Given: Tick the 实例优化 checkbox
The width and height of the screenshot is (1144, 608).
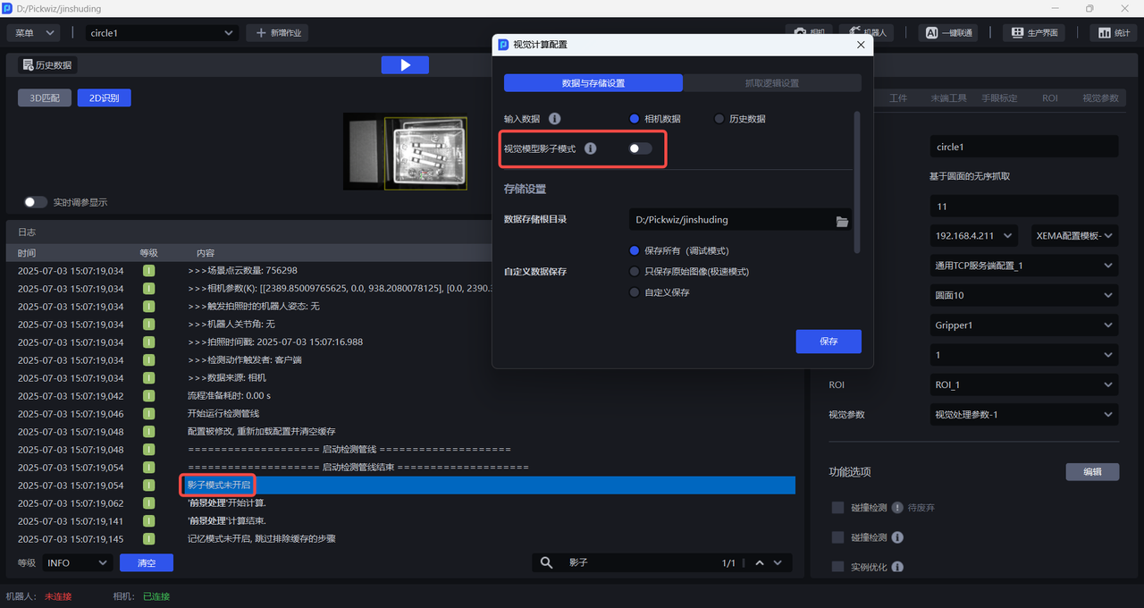Looking at the screenshot, I should (x=837, y=567).
